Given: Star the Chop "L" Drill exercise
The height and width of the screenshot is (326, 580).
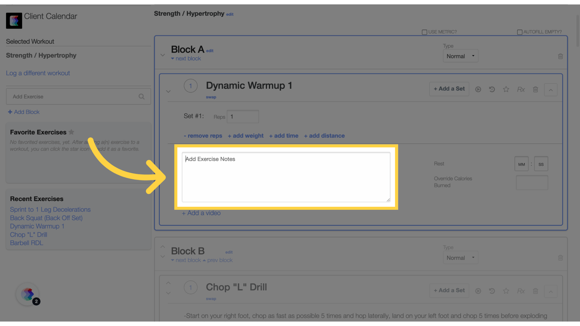Looking at the screenshot, I should pyautogui.click(x=506, y=291).
